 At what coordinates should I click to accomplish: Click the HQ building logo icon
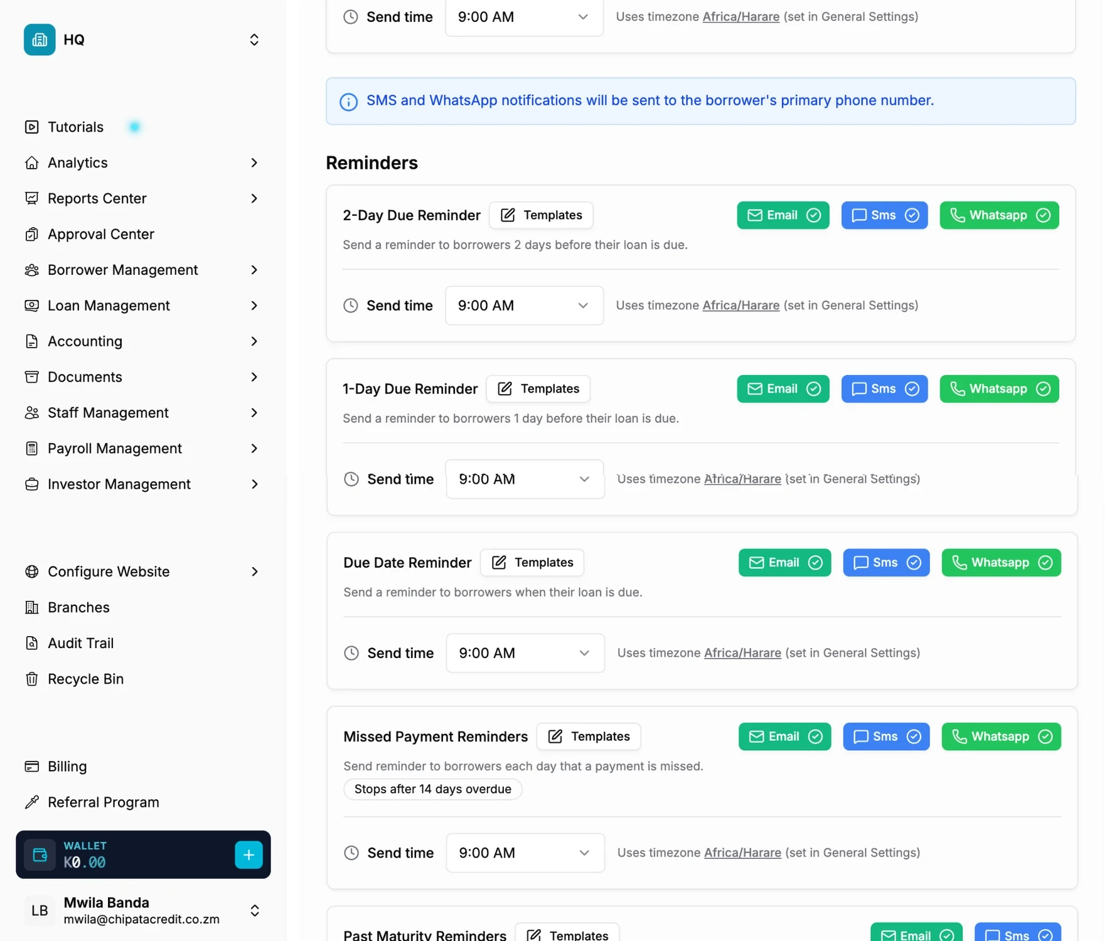pos(40,40)
